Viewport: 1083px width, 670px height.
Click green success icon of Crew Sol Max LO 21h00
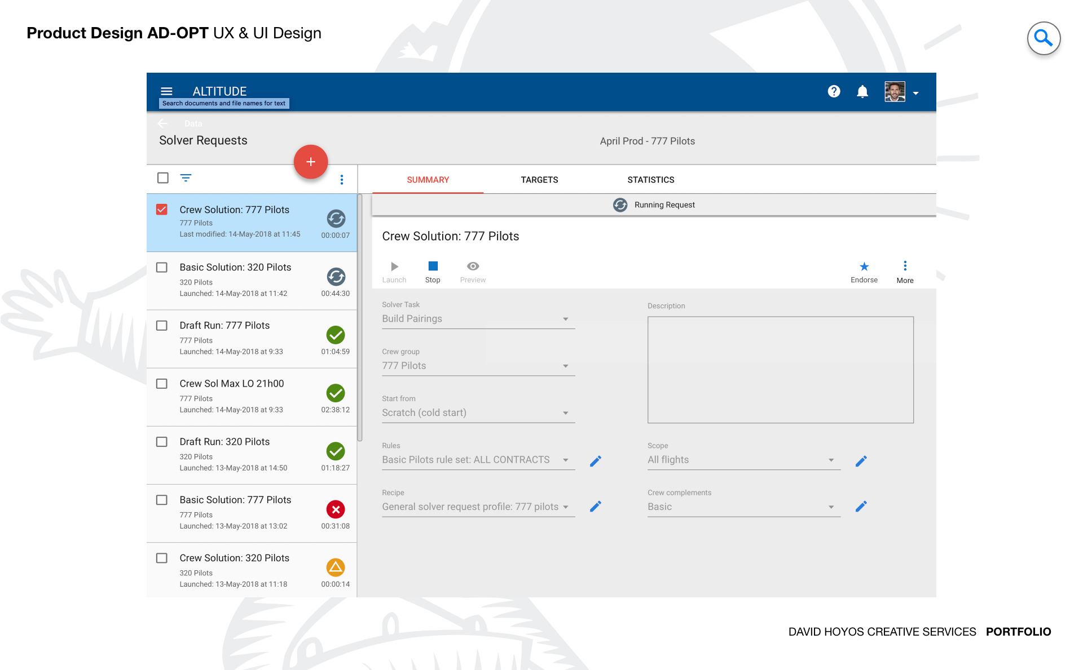point(336,393)
